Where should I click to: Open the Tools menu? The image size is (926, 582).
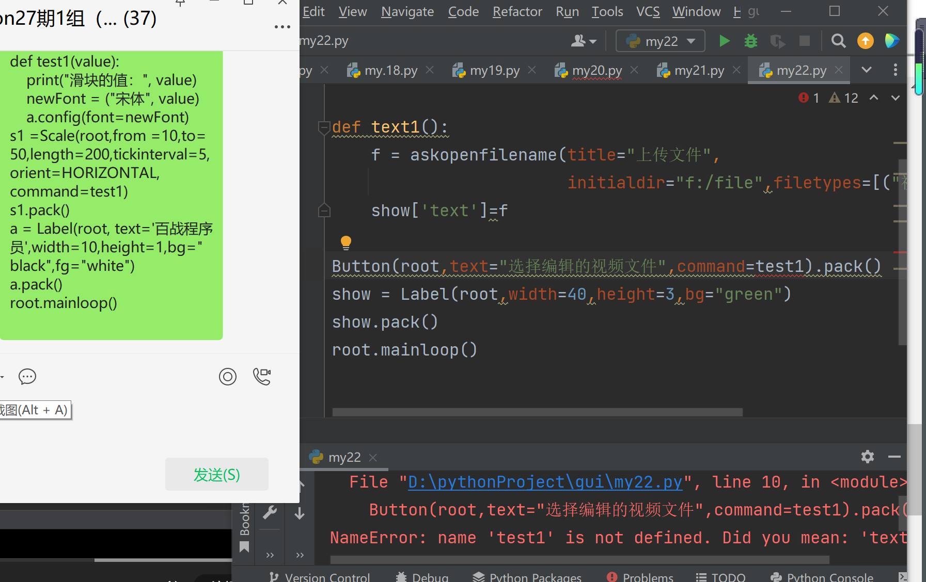[607, 11]
